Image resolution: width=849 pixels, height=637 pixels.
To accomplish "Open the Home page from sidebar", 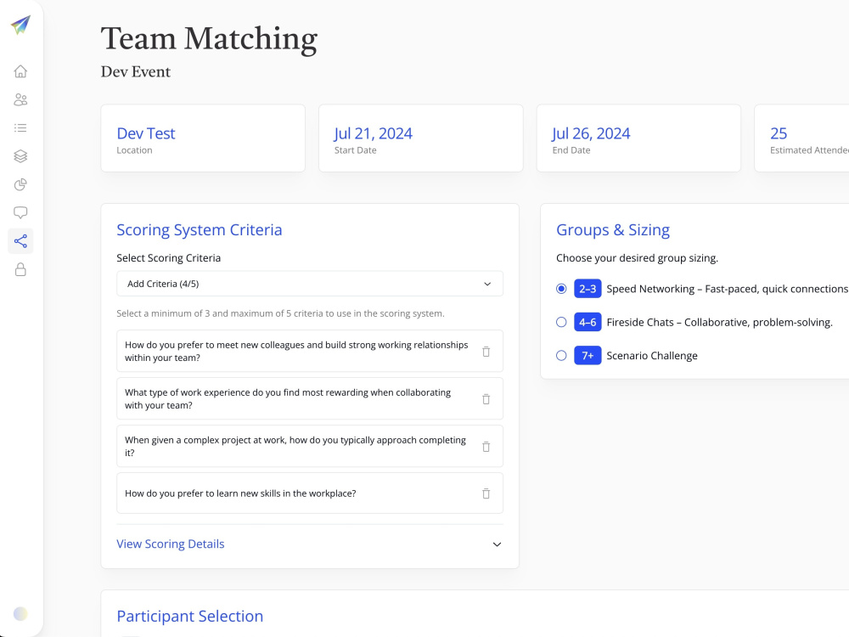I will pos(20,71).
